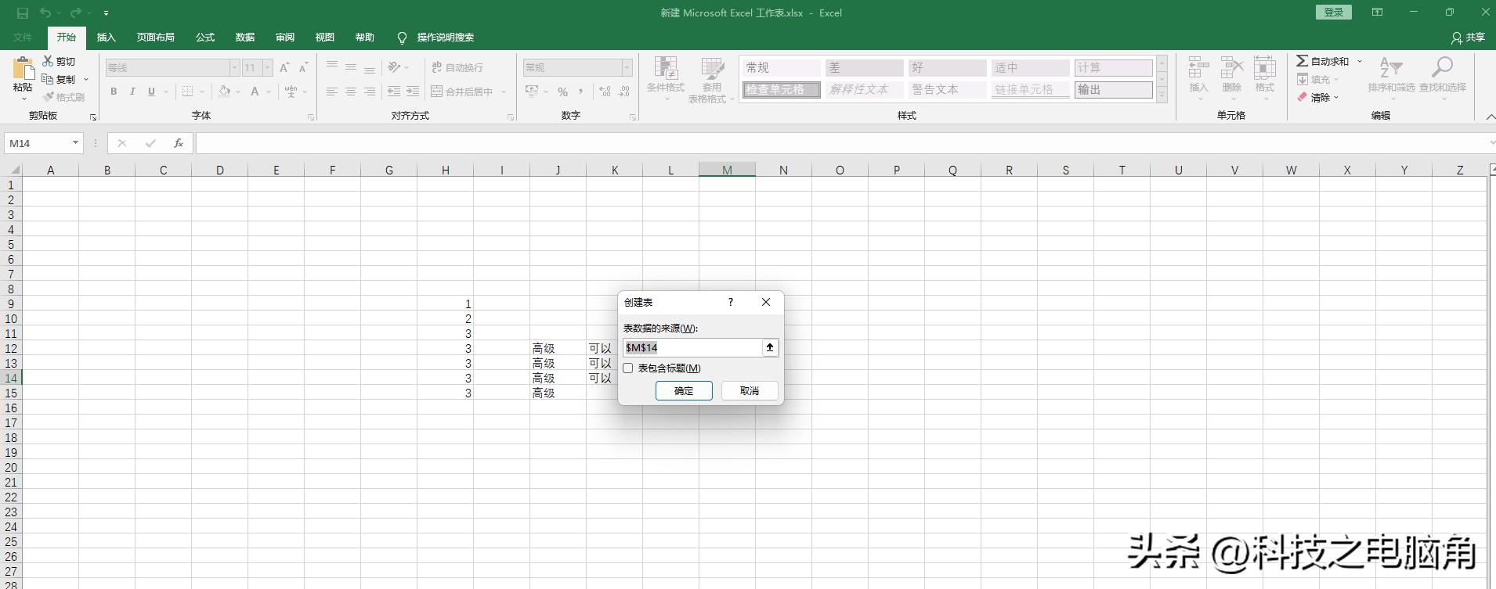Click the Cut (剪切) scissors icon
The height and width of the screenshot is (589, 1496).
[48, 61]
